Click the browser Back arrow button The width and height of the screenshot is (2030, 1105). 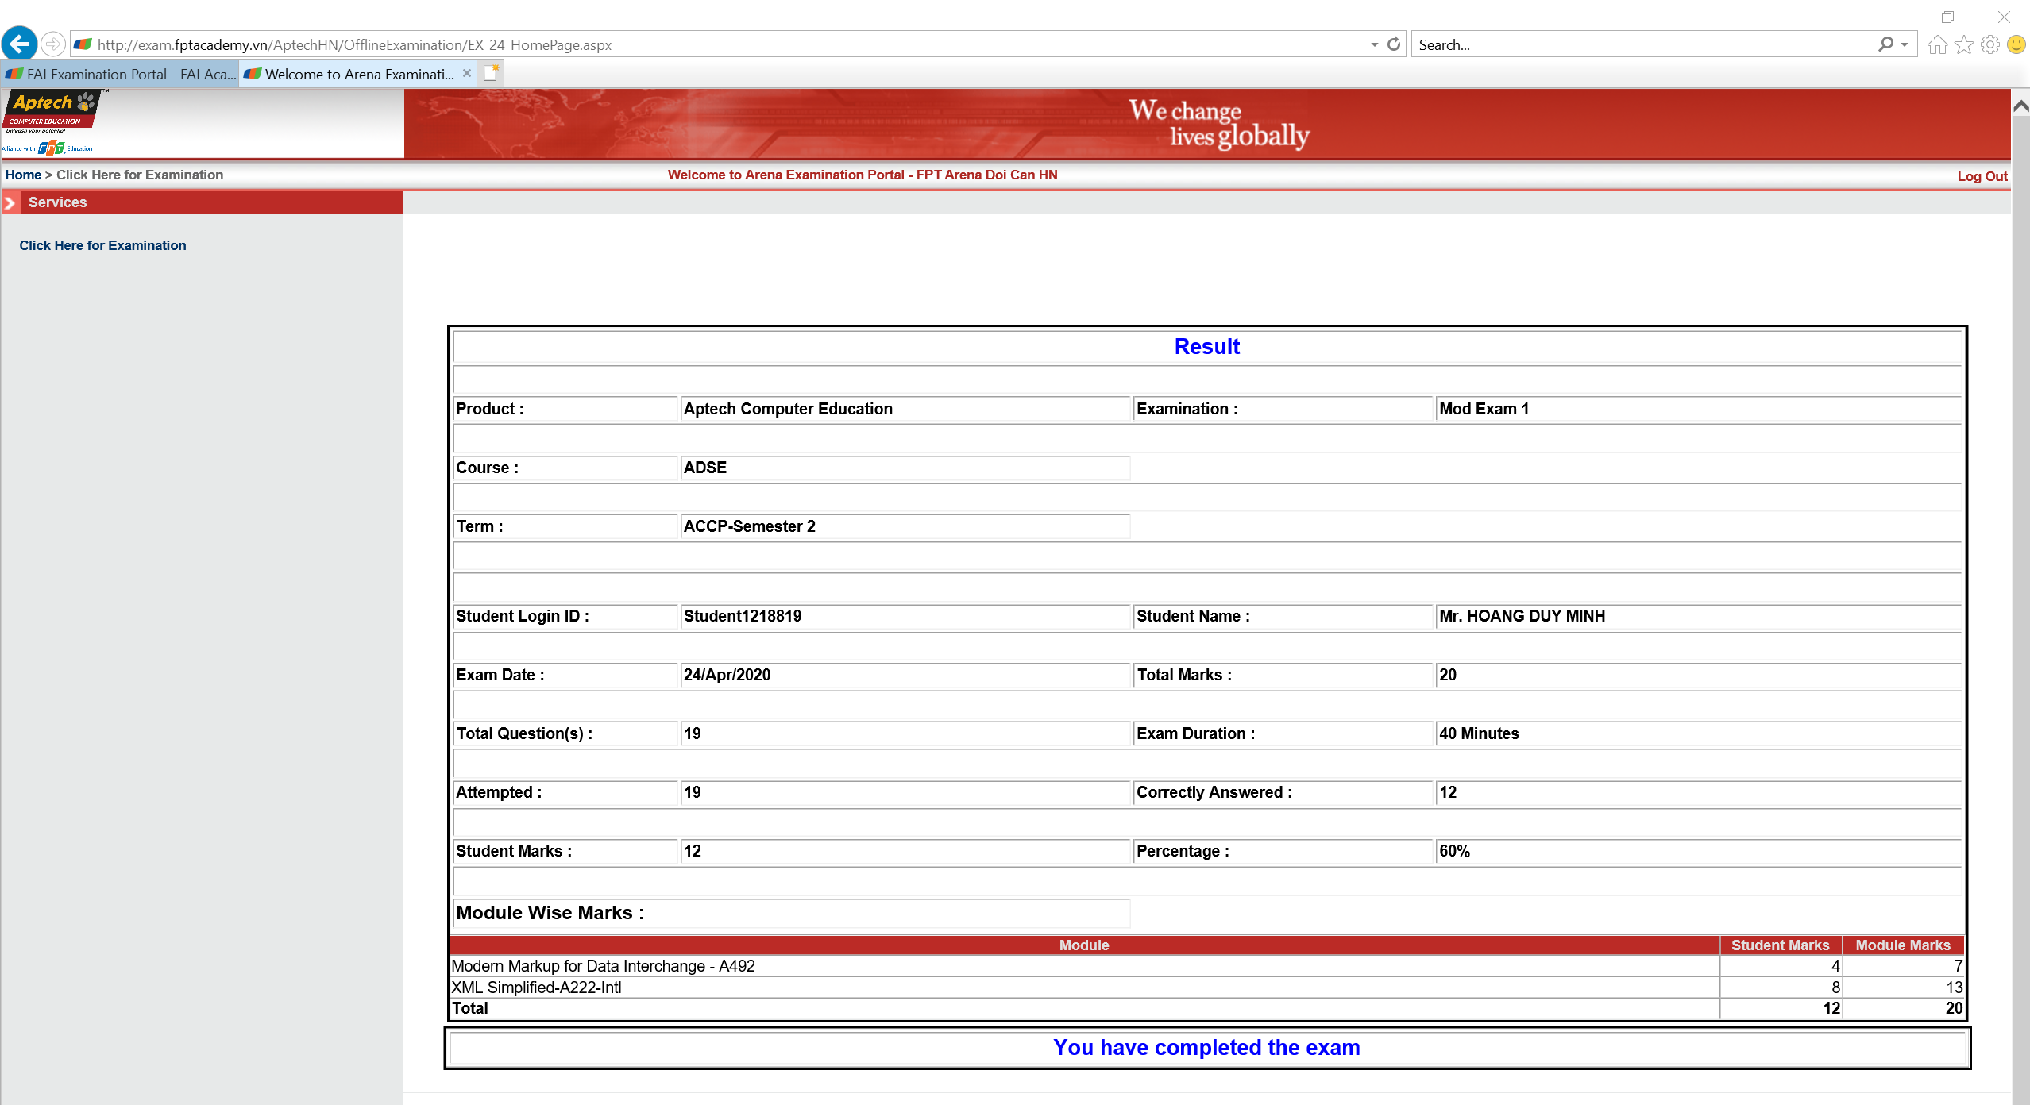20,44
